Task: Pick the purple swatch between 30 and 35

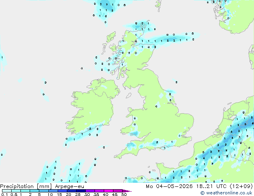Action: coord(90,191)
